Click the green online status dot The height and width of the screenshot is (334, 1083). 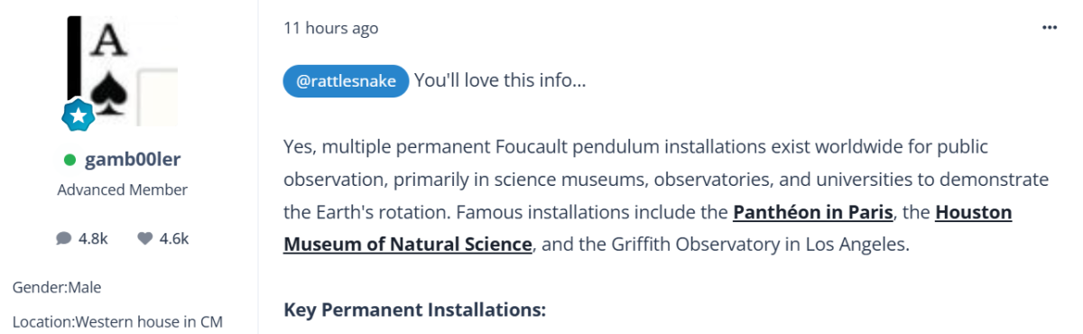tap(69, 160)
